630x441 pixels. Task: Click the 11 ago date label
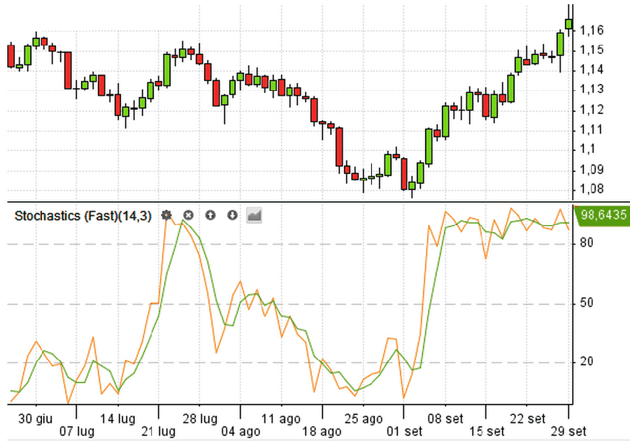click(x=281, y=419)
